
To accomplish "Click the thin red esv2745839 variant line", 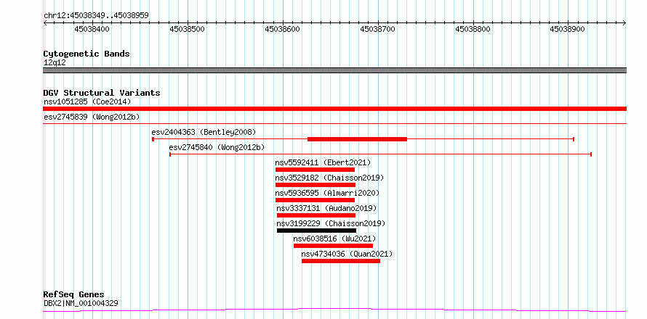I will tap(334, 123).
